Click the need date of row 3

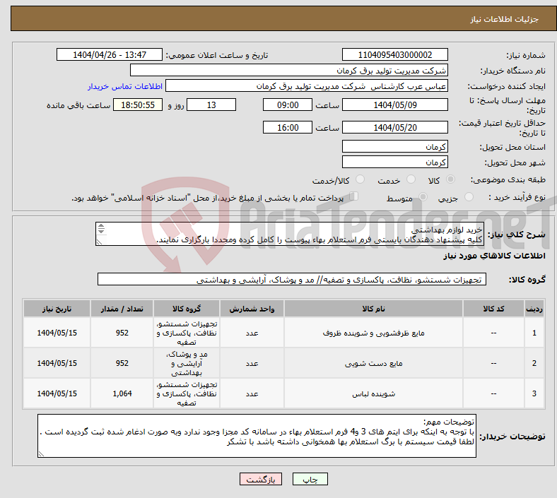[x=57, y=393]
